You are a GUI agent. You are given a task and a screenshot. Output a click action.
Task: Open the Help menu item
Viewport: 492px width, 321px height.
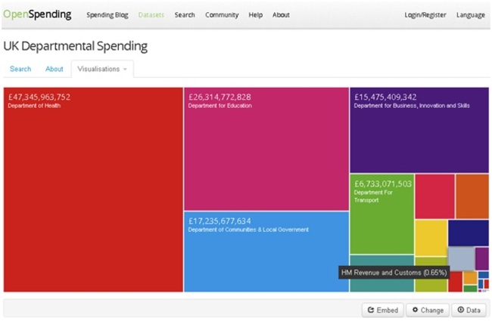[x=255, y=14]
